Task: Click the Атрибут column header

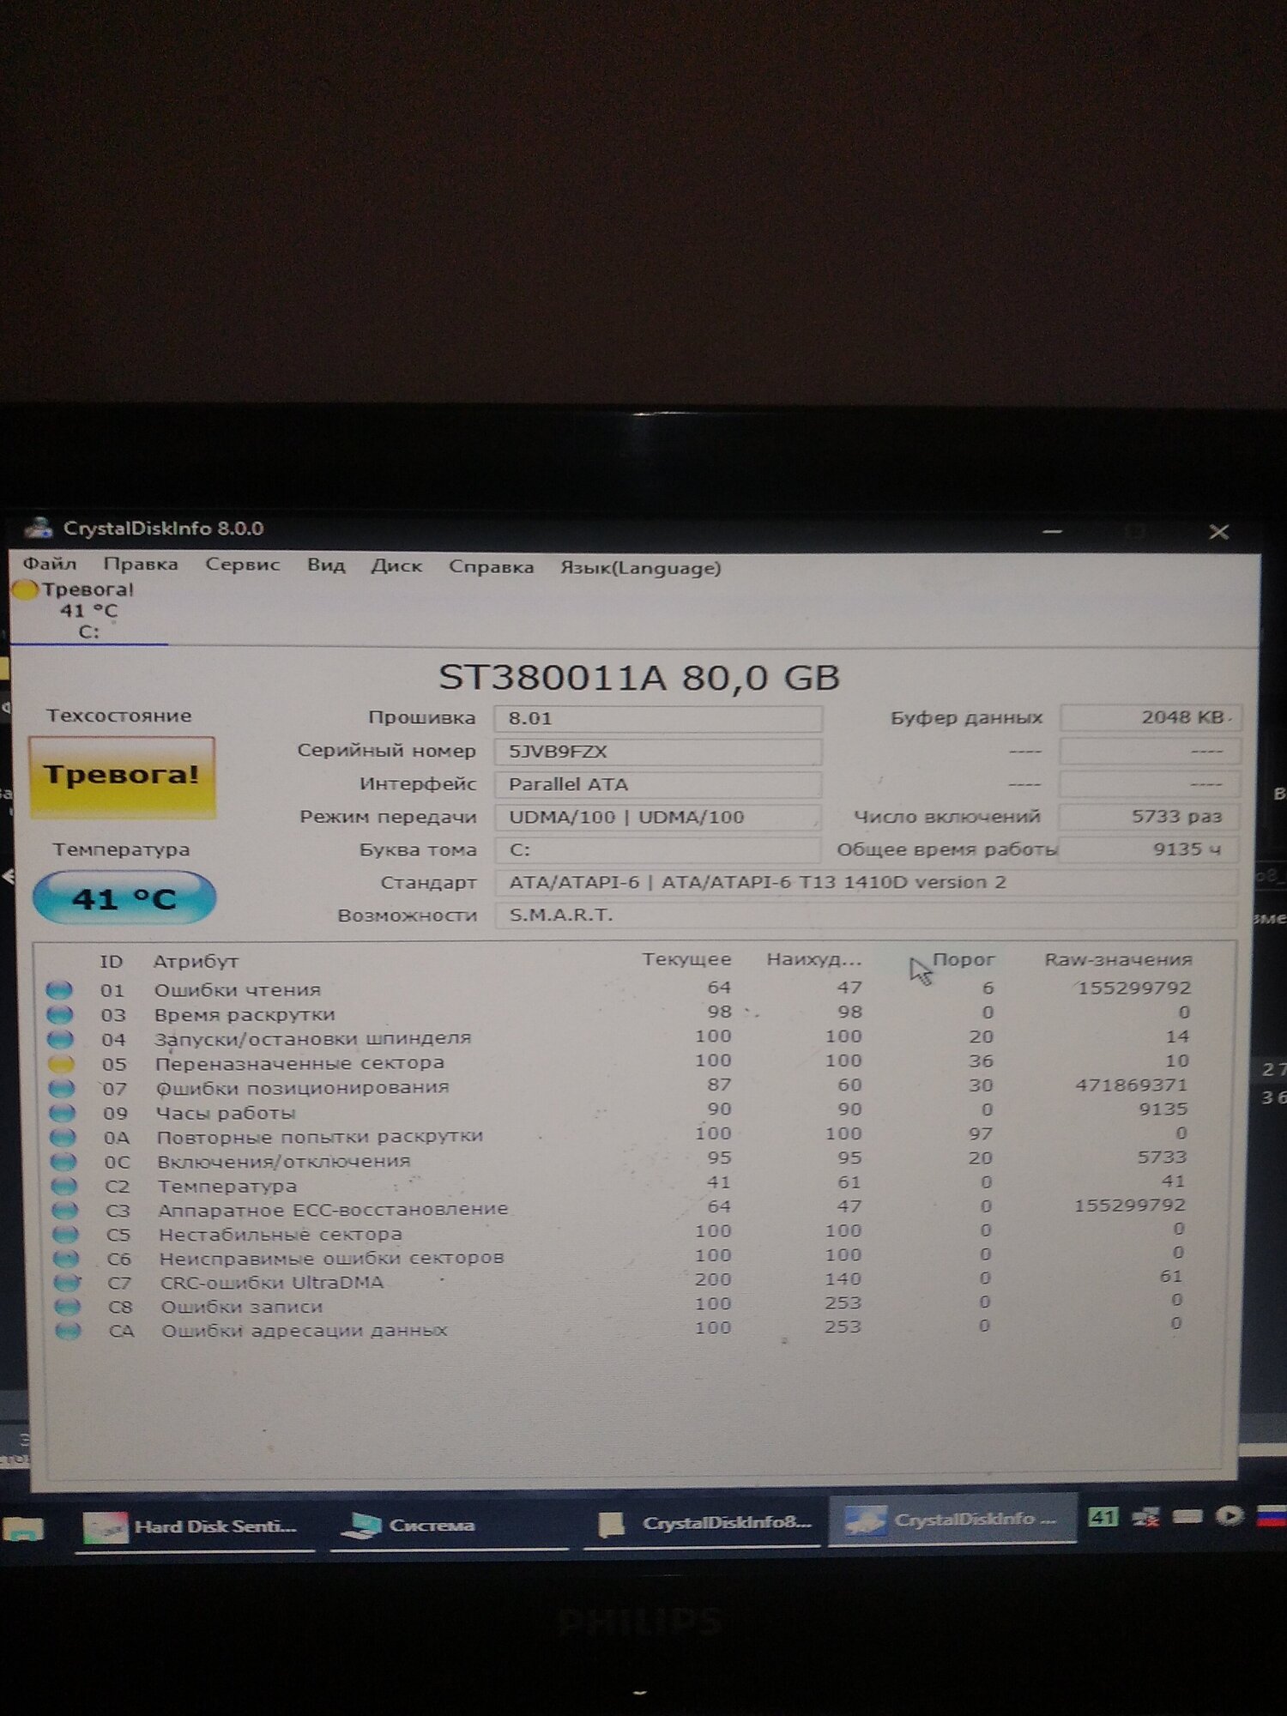Action: coord(196,962)
